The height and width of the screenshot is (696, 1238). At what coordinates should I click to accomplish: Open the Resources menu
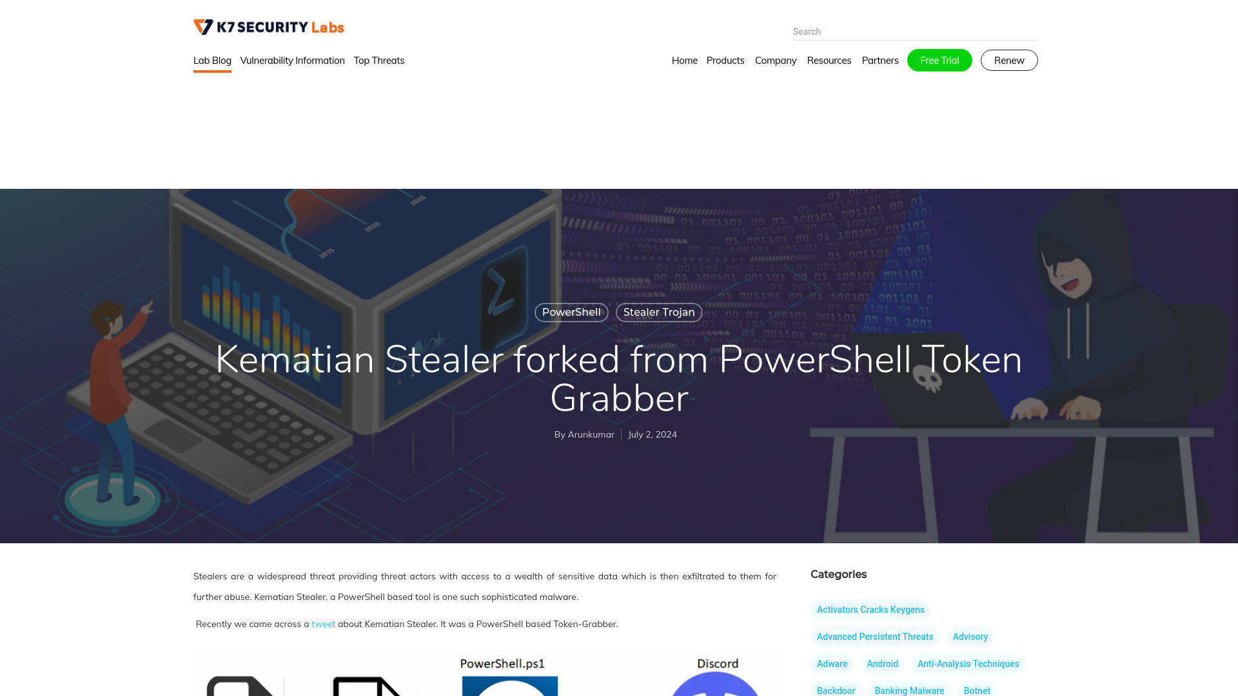tap(828, 61)
